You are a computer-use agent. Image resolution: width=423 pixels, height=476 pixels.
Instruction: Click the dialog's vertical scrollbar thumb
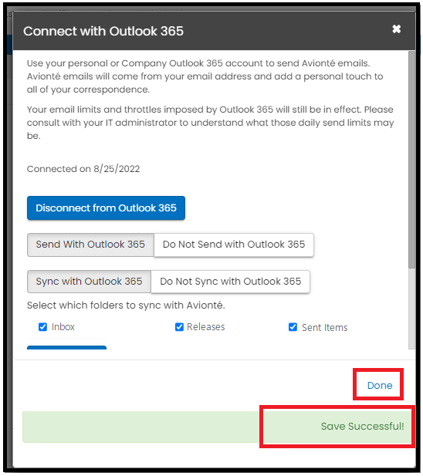click(411, 160)
